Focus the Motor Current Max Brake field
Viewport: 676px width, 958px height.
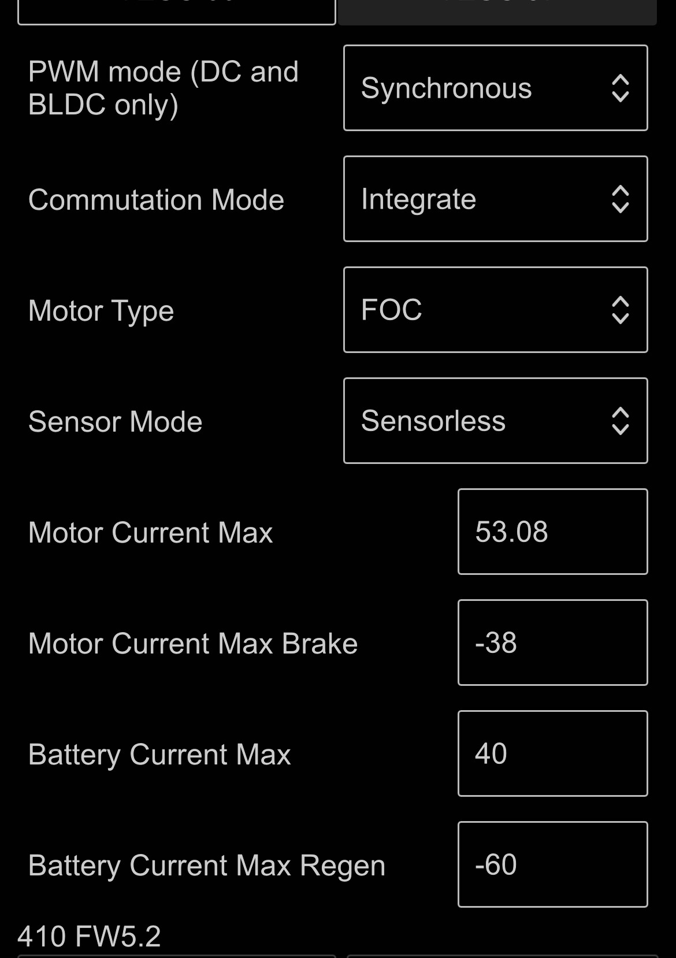point(552,643)
